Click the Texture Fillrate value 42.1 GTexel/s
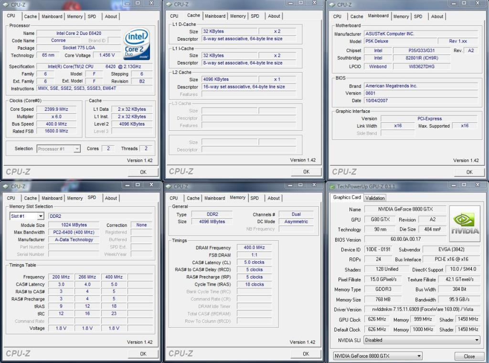The image size is (489, 363). coord(459,279)
